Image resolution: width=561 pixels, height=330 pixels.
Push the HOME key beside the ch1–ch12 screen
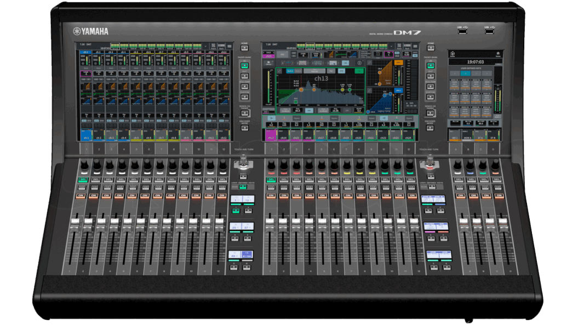pyautogui.click(x=245, y=48)
